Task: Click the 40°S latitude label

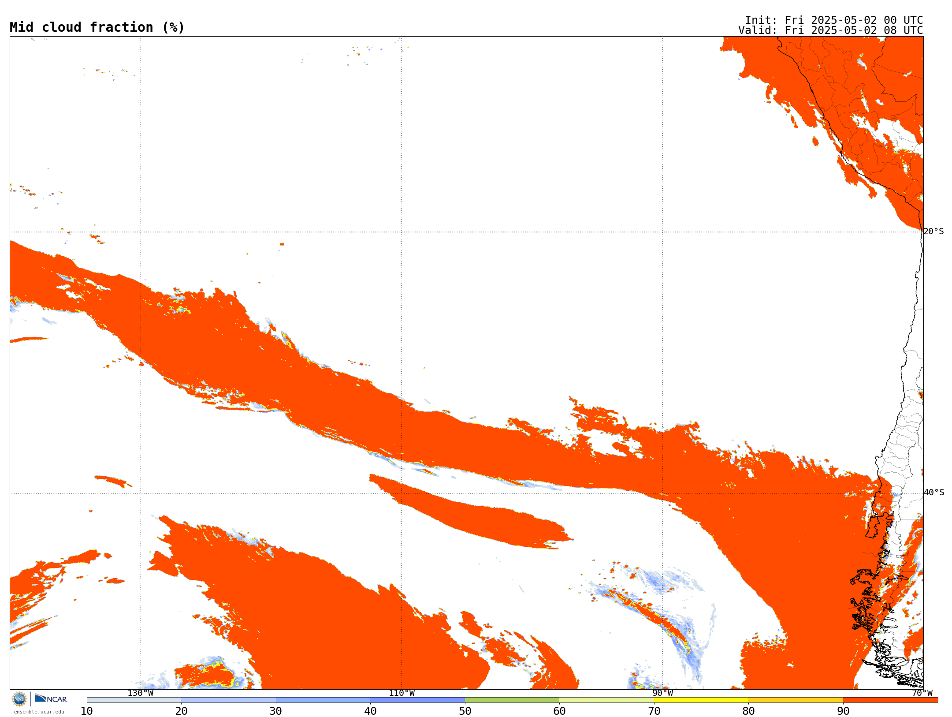Action: coord(934,493)
